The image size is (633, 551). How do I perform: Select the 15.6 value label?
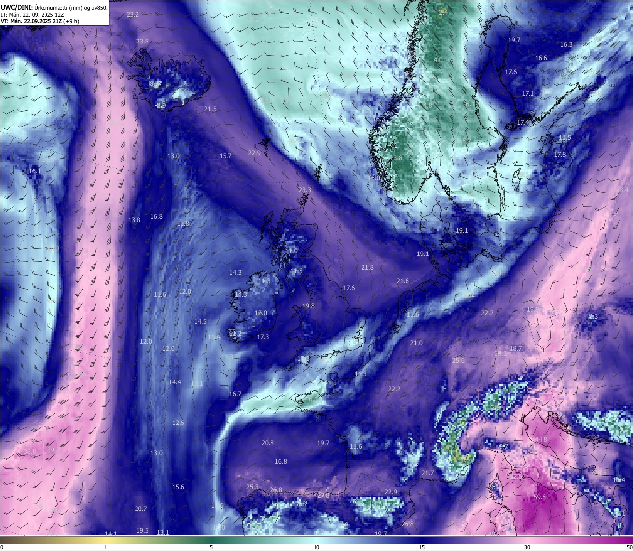tap(178, 487)
